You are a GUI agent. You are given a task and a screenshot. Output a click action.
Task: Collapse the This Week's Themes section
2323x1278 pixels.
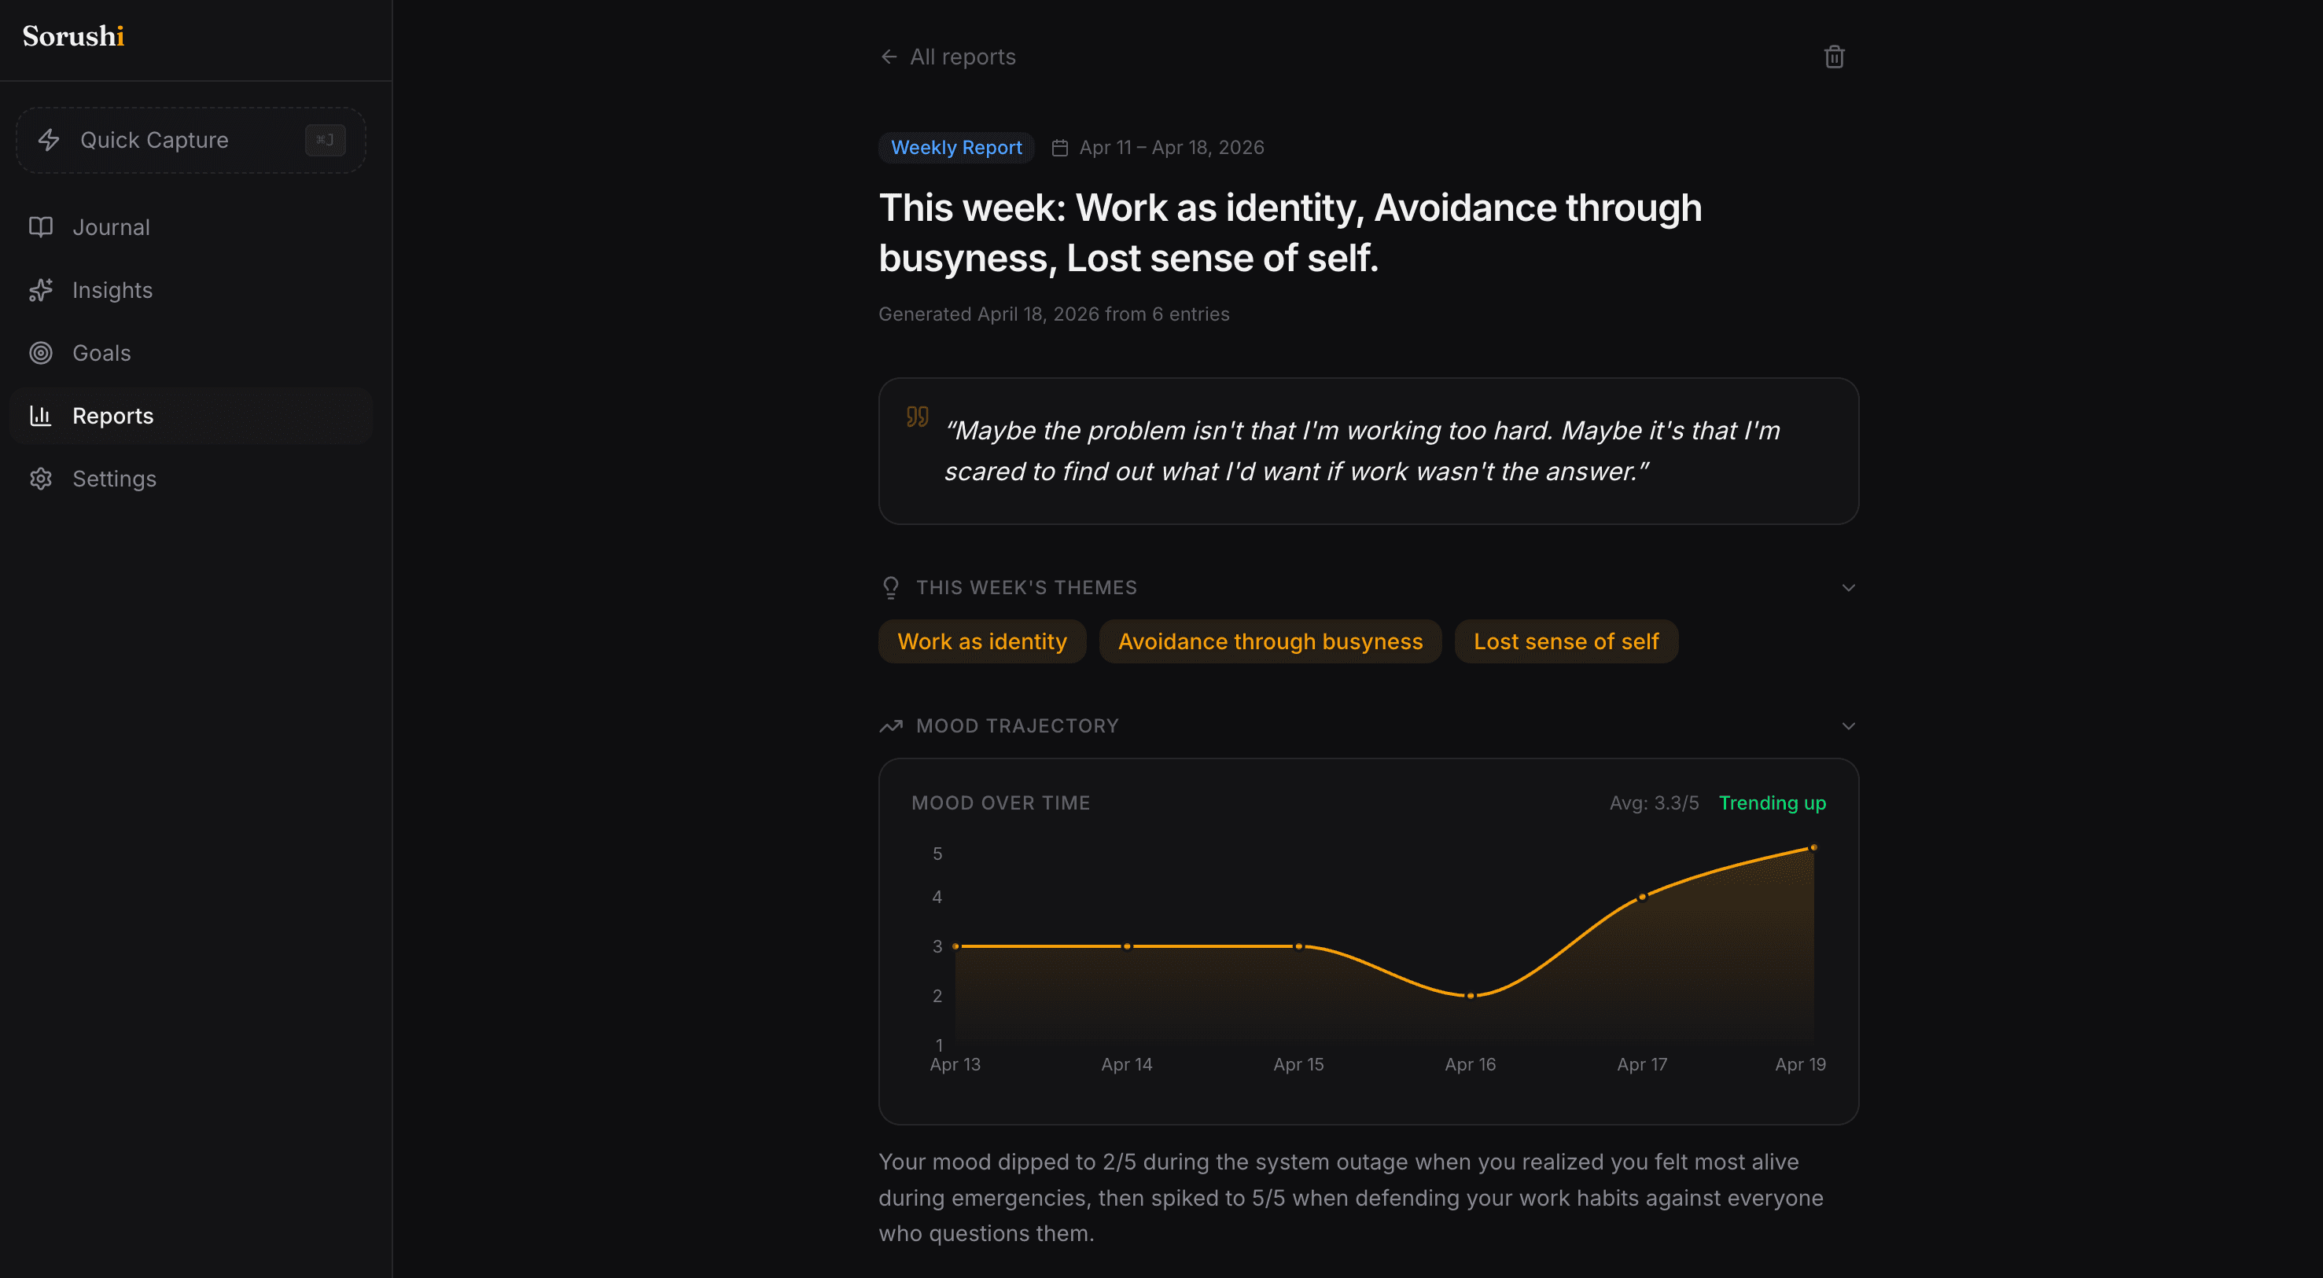click(x=1849, y=588)
